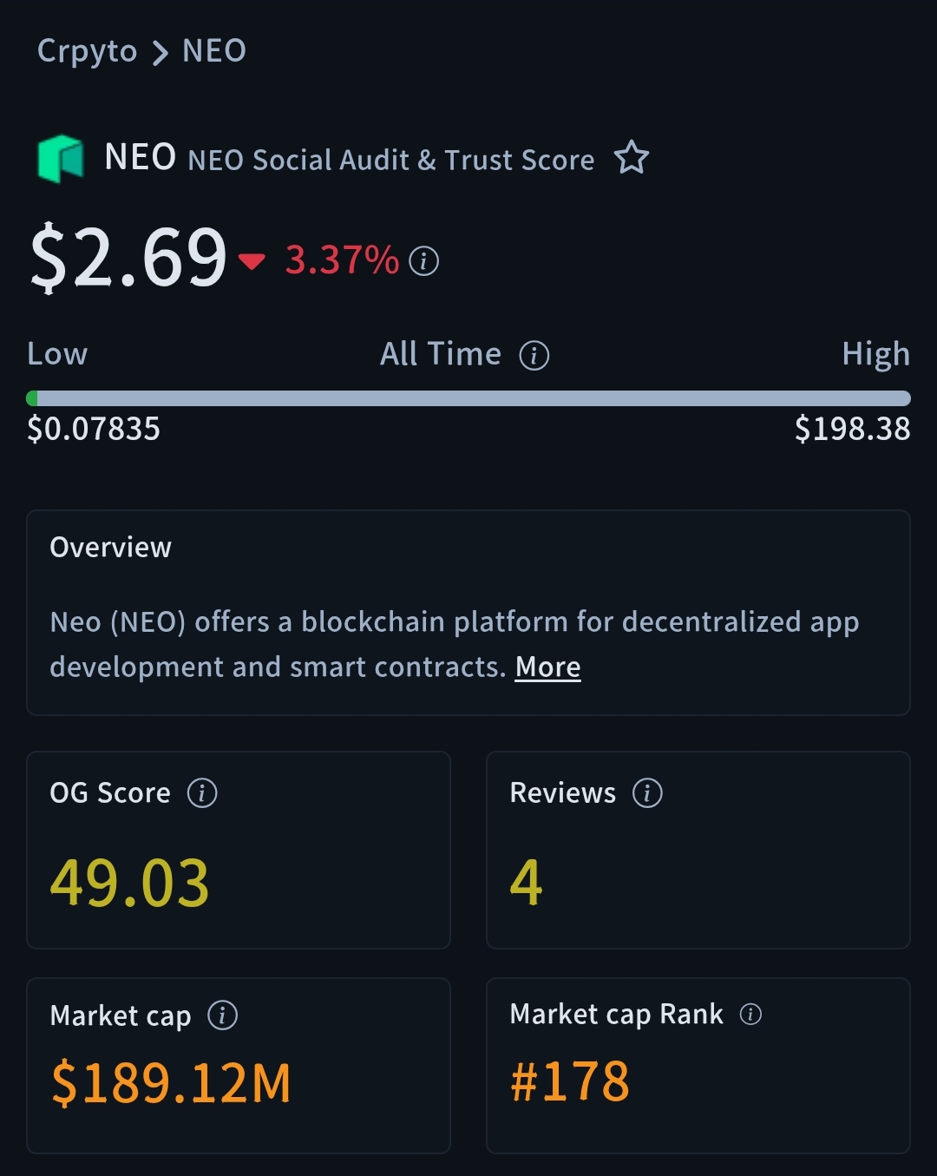
Task: Click the breadcrumb chevron separator
Action: tap(160, 53)
